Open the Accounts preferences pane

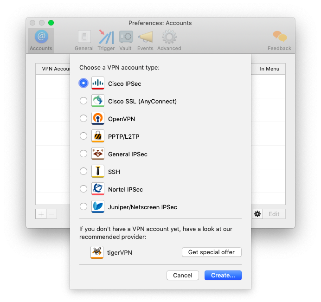[x=41, y=40]
